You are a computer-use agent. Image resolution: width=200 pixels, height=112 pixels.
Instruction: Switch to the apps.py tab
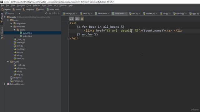(194, 13)
